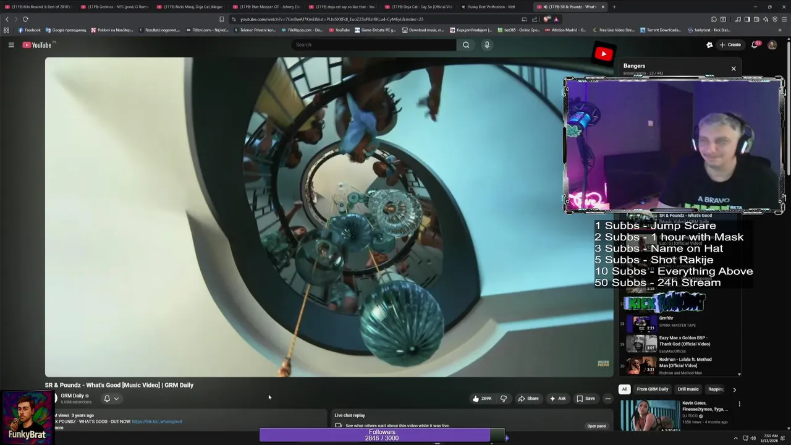Image resolution: width=791 pixels, height=445 pixels.
Task: Click the magnifier search button
Action: 466,44
